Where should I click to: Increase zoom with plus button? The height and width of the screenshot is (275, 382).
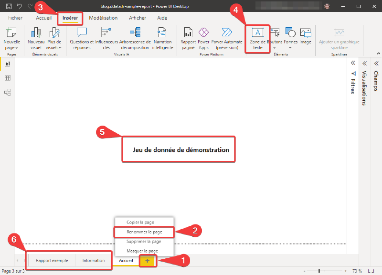click(x=346, y=271)
